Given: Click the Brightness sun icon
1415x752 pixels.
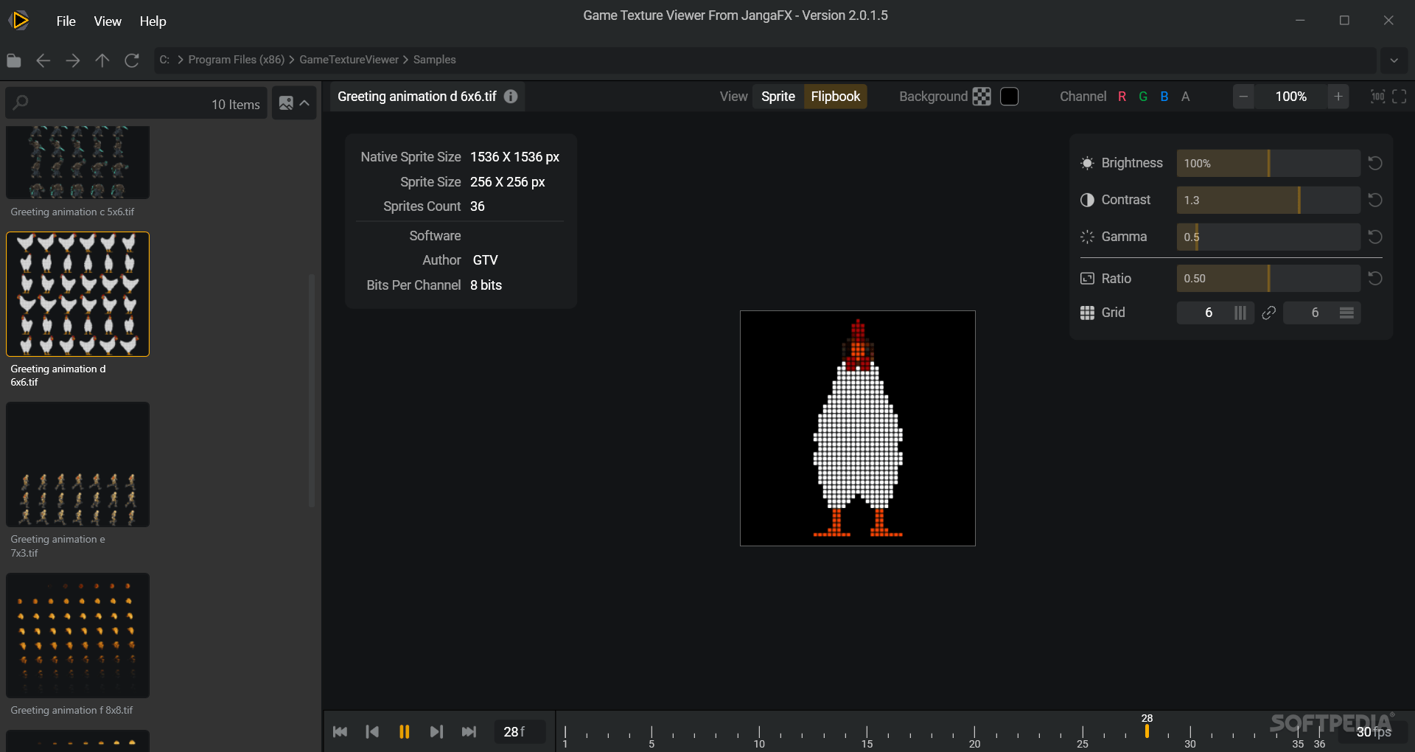Looking at the screenshot, I should [1087, 163].
